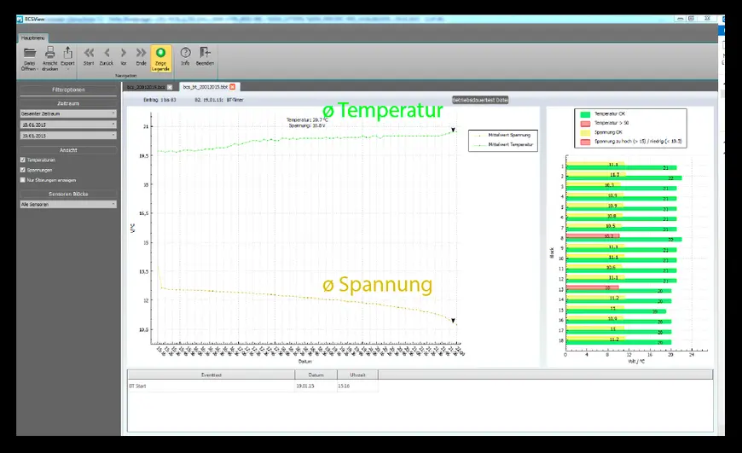
Task: Toggle the Zeige Legende button
Action: [161, 59]
